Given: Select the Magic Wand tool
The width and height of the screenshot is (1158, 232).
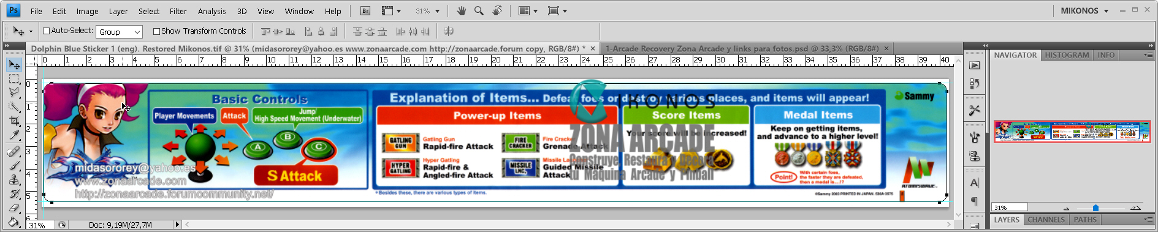Looking at the screenshot, I should [14, 107].
